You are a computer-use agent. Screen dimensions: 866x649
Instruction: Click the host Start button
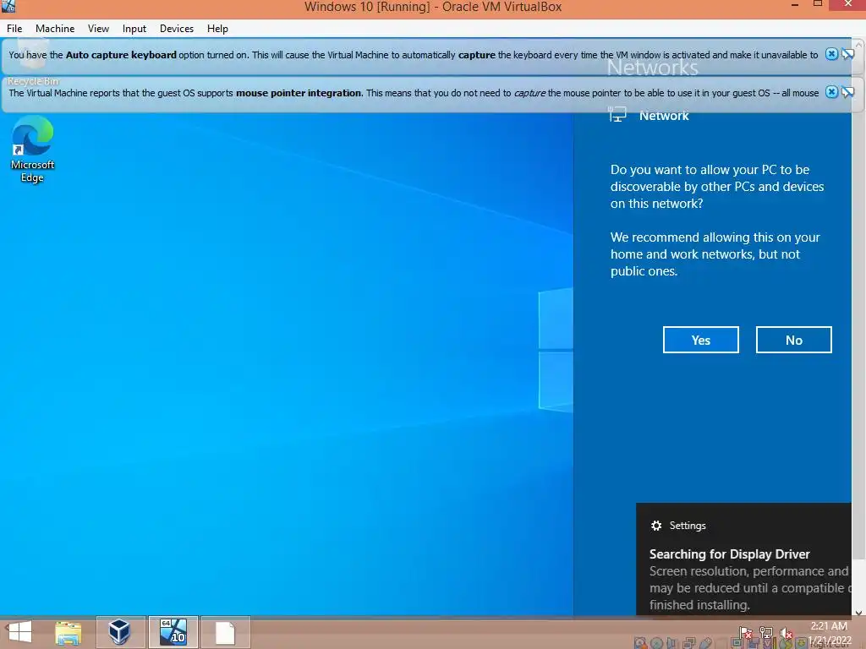(x=20, y=632)
